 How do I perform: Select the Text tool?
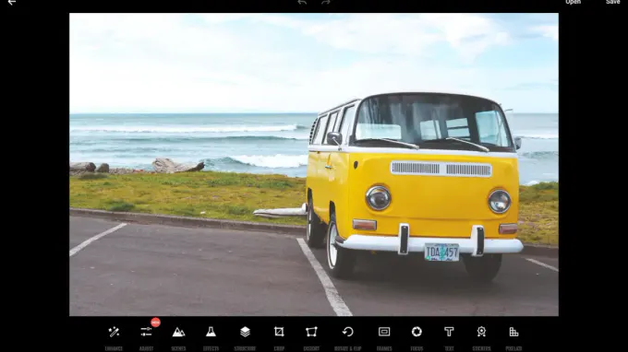coord(449,332)
